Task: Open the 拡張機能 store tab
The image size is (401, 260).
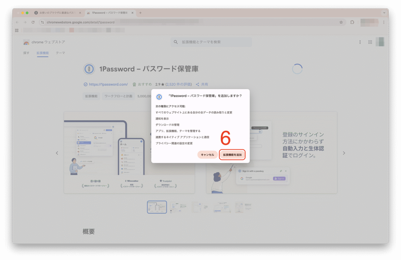Action: 42,53
